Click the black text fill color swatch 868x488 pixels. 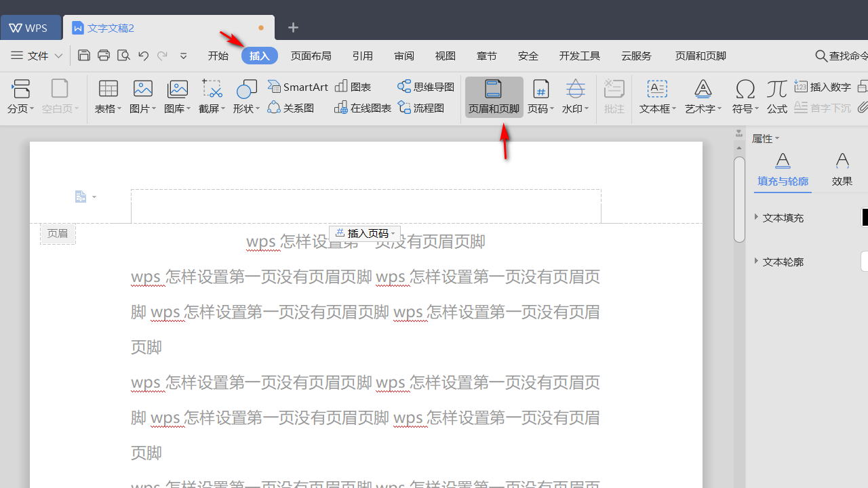pyautogui.click(x=865, y=218)
